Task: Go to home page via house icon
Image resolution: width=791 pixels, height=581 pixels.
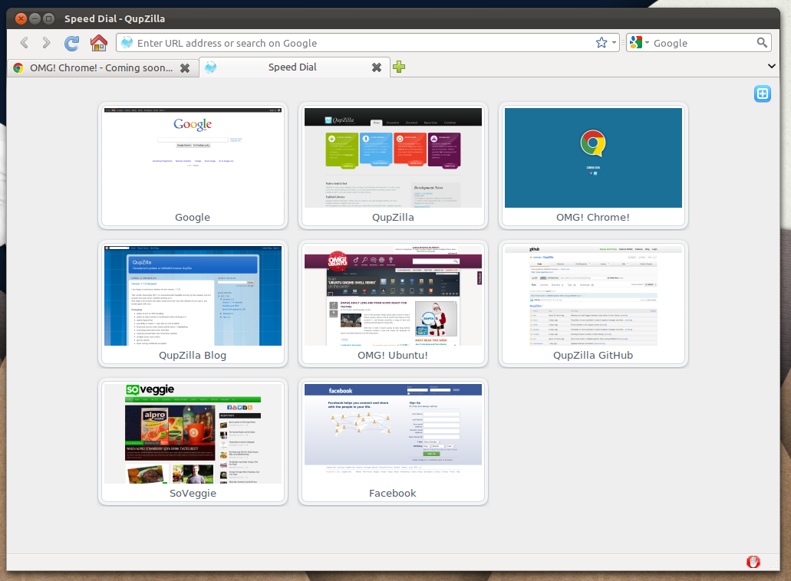Action: pos(98,43)
